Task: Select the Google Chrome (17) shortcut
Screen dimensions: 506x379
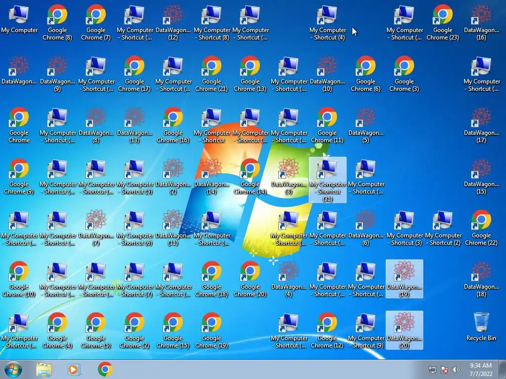Action: point(134,74)
